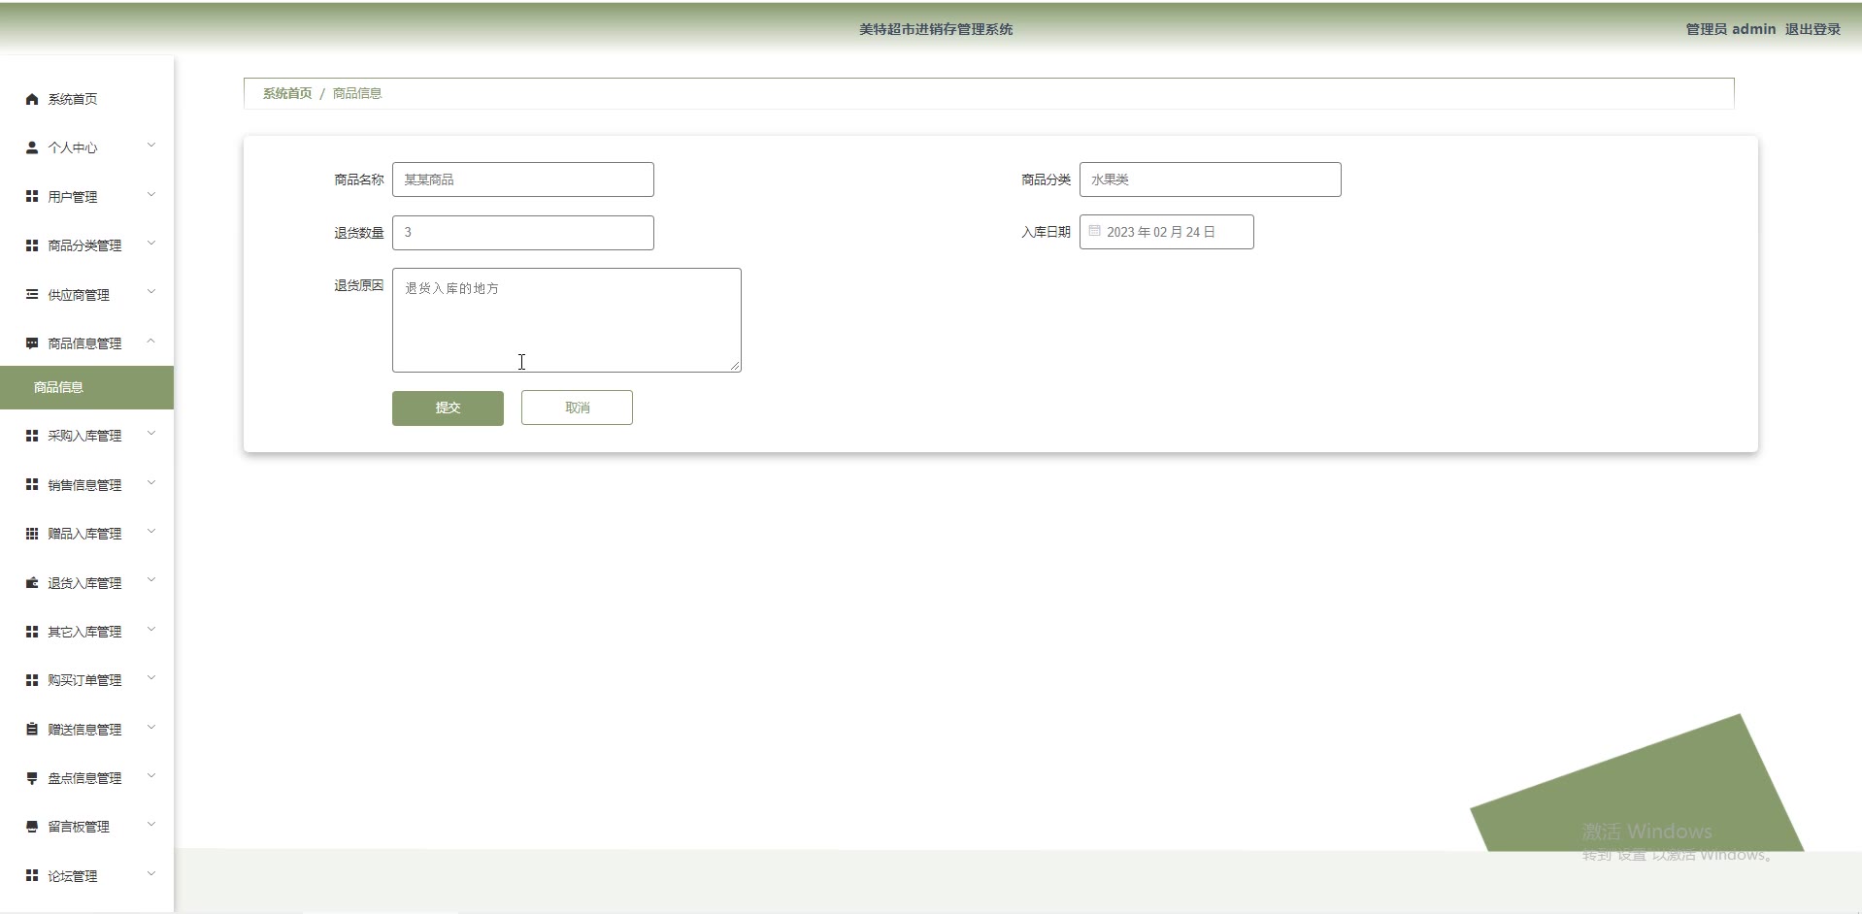Image resolution: width=1862 pixels, height=914 pixels.
Task: Click 管理员 admin in header
Action: point(1730,29)
